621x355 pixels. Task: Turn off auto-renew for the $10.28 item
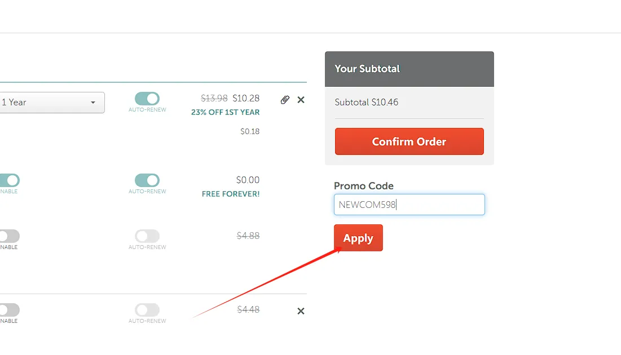pyautogui.click(x=147, y=99)
